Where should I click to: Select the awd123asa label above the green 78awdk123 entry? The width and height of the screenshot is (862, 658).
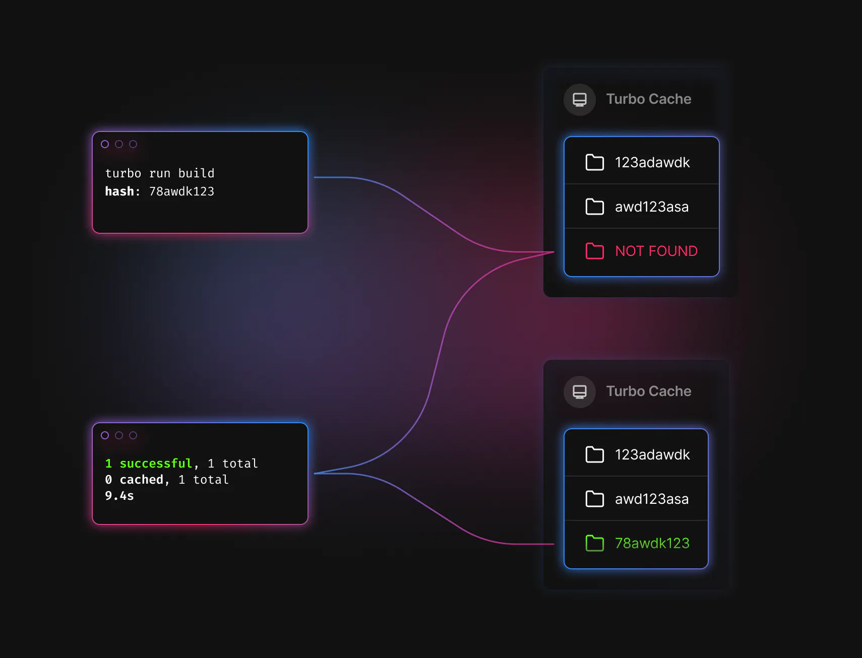[652, 499]
